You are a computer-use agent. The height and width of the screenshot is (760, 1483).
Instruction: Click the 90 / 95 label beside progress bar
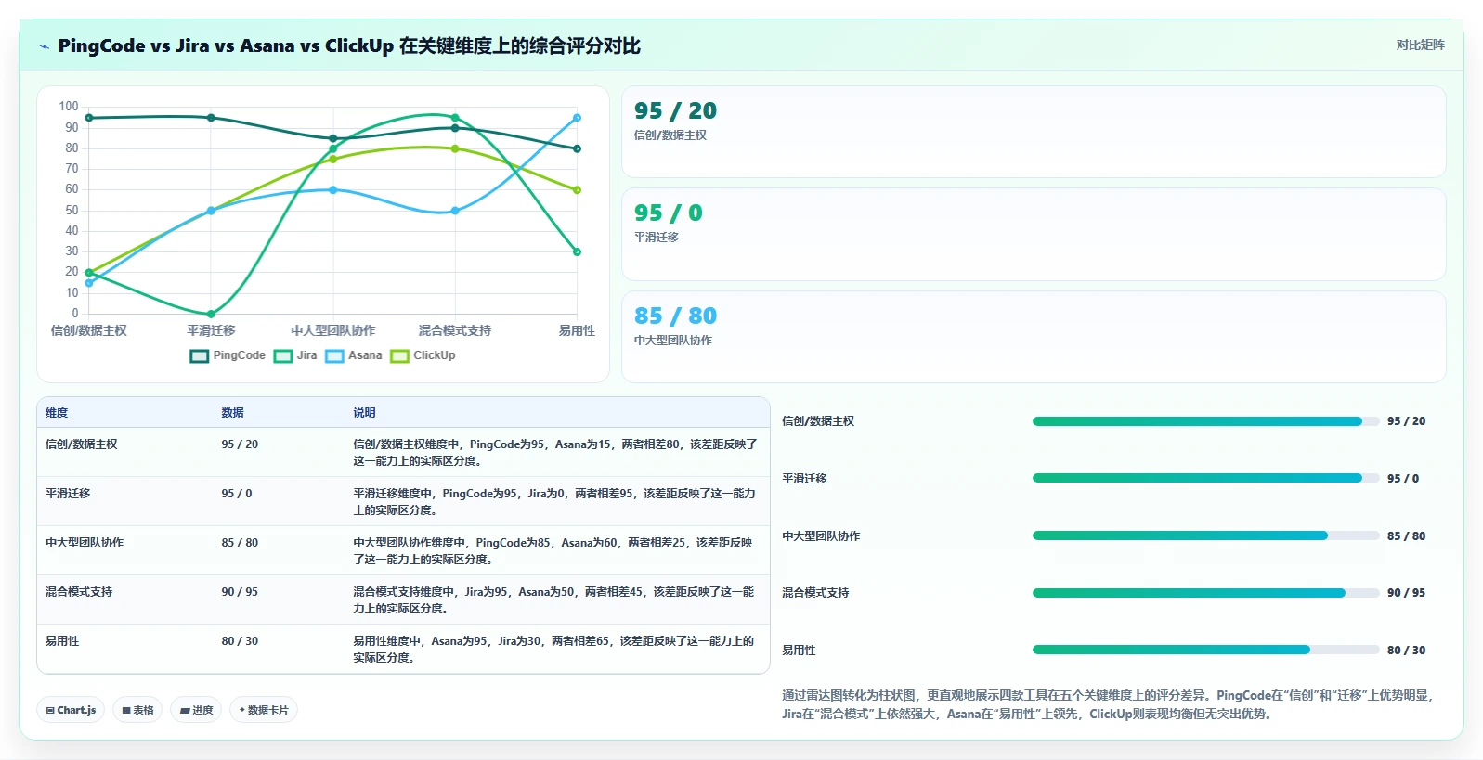[x=1406, y=593]
